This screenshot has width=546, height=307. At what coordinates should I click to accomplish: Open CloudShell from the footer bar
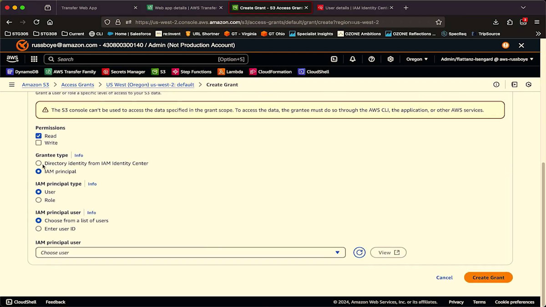(x=21, y=302)
